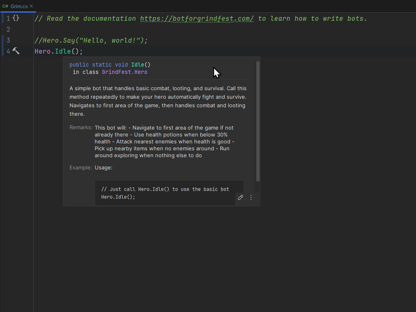Click the curly braces gutter icon on line 1

click(x=15, y=18)
